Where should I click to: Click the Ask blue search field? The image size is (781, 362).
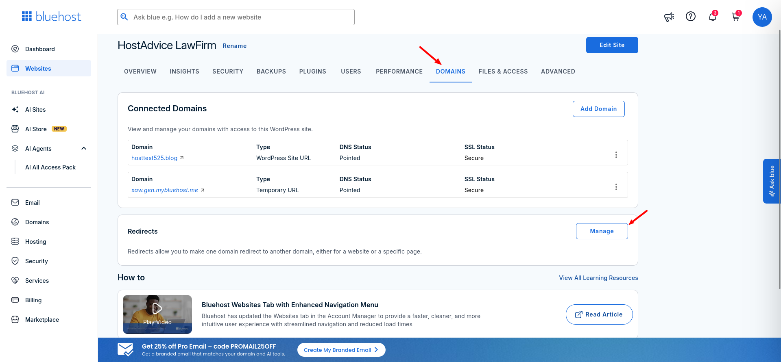pyautogui.click(x=236, y=17)
